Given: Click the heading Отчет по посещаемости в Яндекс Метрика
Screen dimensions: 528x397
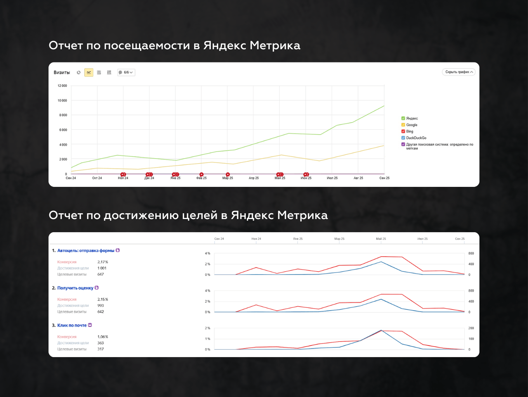Looking at the screenshot, I should (175, 46).
